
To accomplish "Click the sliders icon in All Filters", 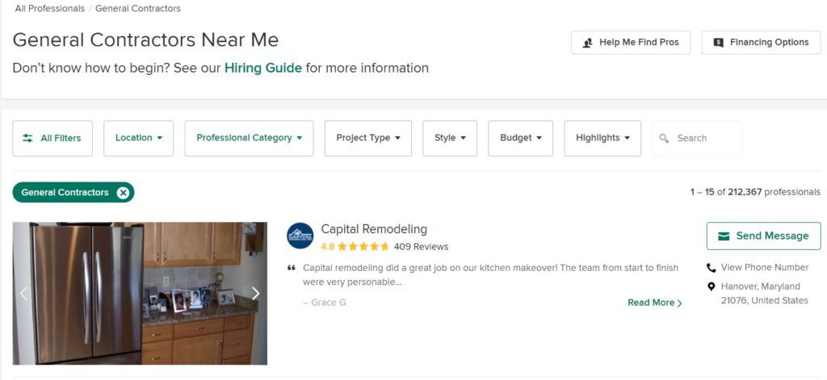I will pyautogui.click(x=27, y=138).
